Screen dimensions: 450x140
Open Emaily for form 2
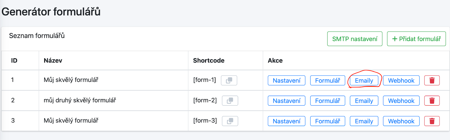(364, 101)
